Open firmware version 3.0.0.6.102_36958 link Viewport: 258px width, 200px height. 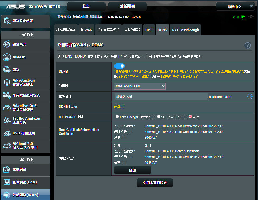124,17
